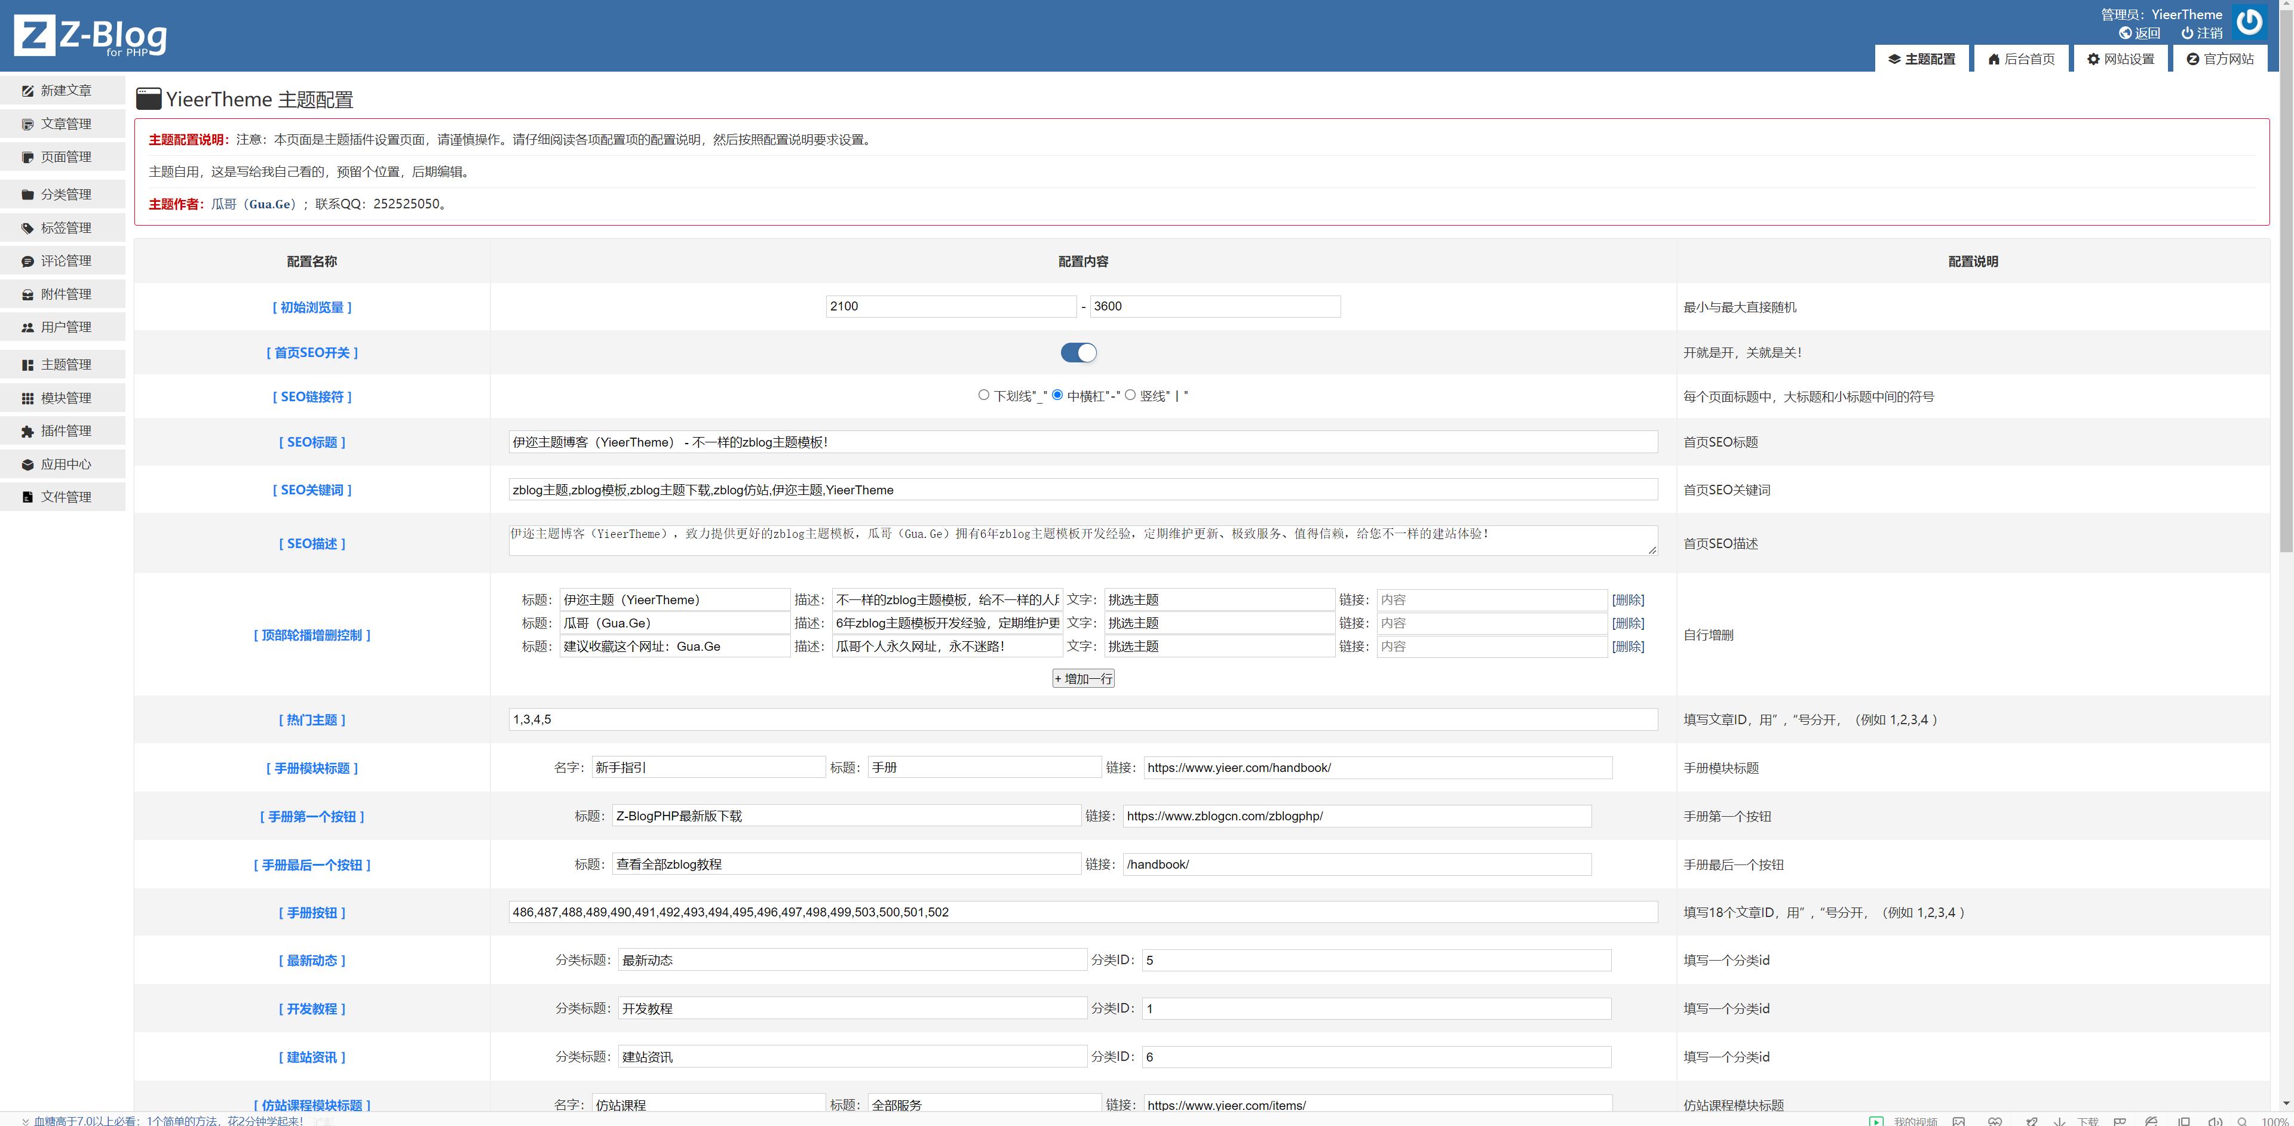This screenshot has height=1126, width=2294.
Task: Click the scrollbar down arrow
Action: point(2286,1104)
